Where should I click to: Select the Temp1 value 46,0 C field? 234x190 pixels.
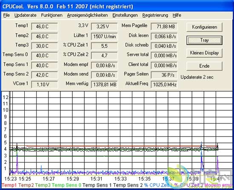(x=45, y=27)
